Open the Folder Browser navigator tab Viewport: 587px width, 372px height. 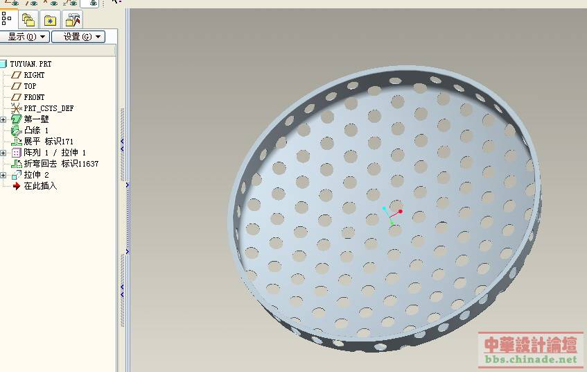point(28,19)
